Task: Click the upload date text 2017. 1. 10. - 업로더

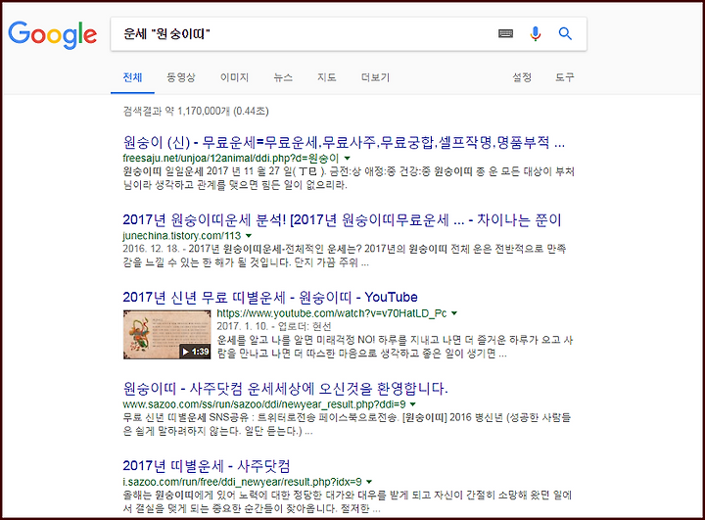Action: (274, 326)
